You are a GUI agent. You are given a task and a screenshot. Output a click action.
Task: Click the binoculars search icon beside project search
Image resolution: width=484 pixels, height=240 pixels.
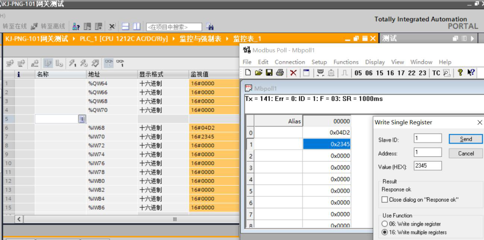pos(210,27)
